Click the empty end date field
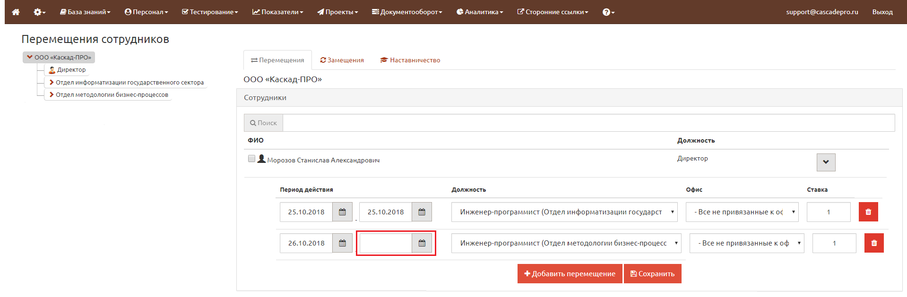This screenshot has height=297, width=907. tap(386, 243)
